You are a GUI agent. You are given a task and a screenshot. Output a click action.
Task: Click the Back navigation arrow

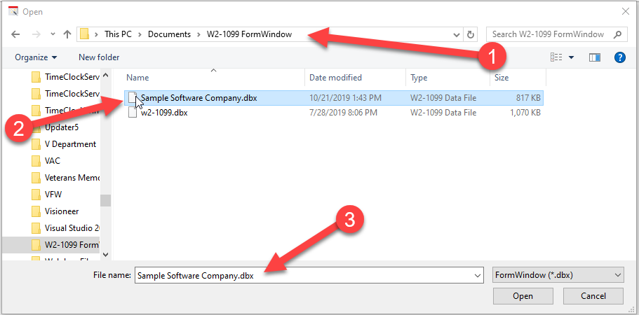click(x=15, y=34)
